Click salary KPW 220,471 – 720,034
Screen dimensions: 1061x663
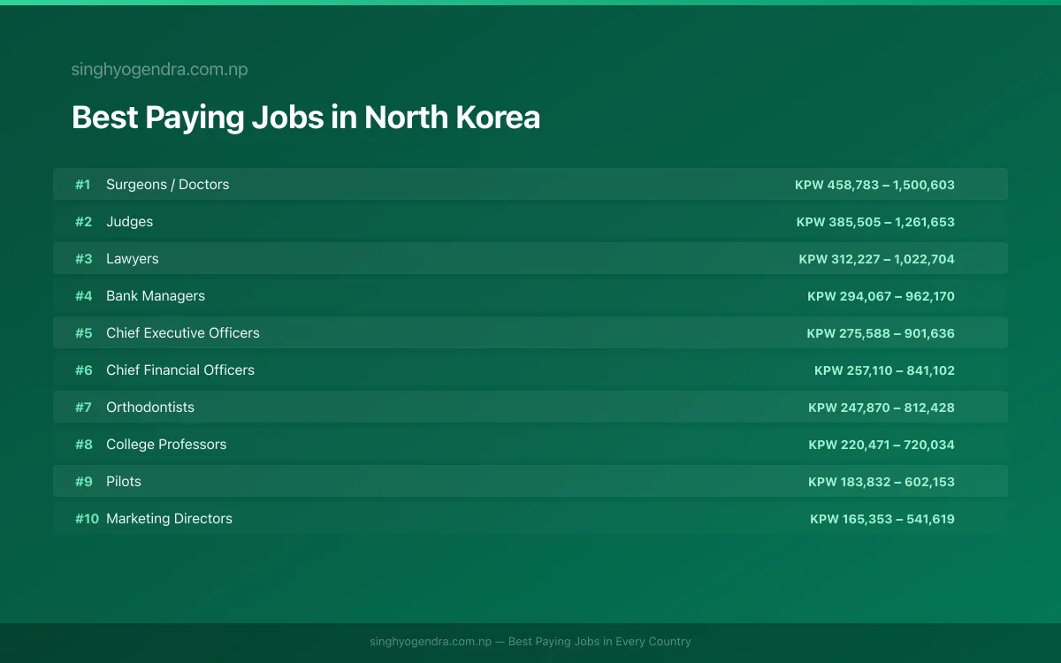point(882,445)
